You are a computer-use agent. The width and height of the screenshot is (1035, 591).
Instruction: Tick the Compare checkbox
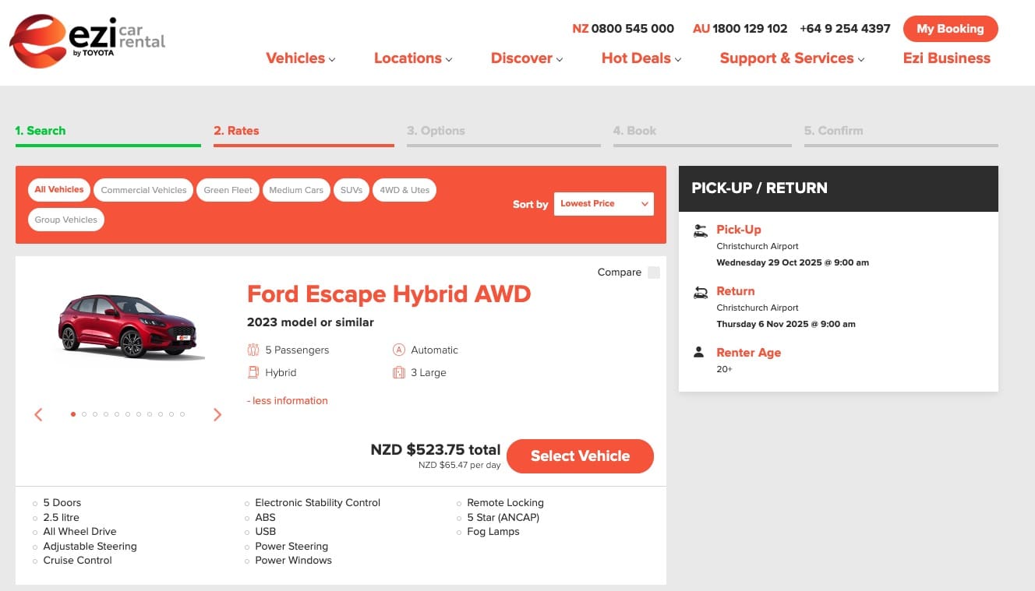click(x=653, y=273)
